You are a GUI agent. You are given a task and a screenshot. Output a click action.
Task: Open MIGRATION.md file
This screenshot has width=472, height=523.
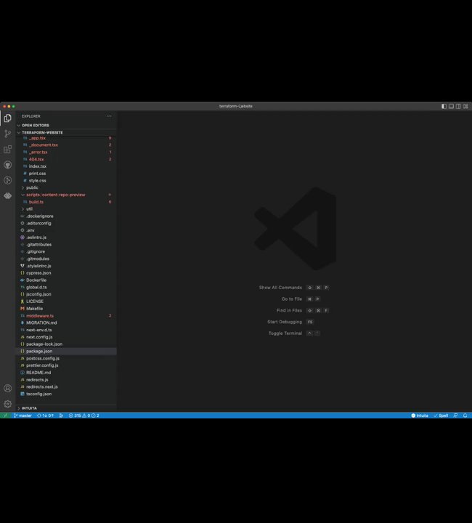tap(66, 323)
